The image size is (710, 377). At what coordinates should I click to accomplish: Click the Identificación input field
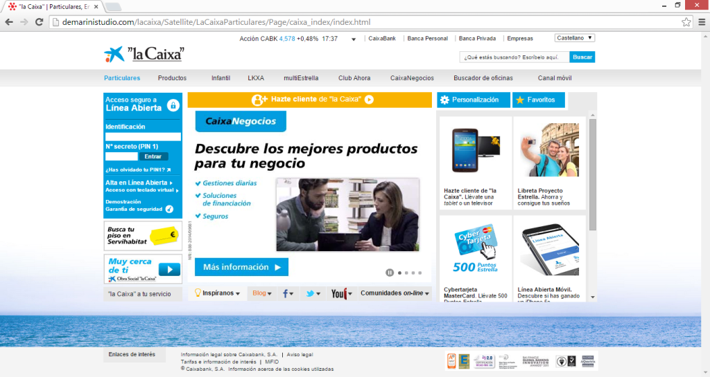tap(143, 137)
